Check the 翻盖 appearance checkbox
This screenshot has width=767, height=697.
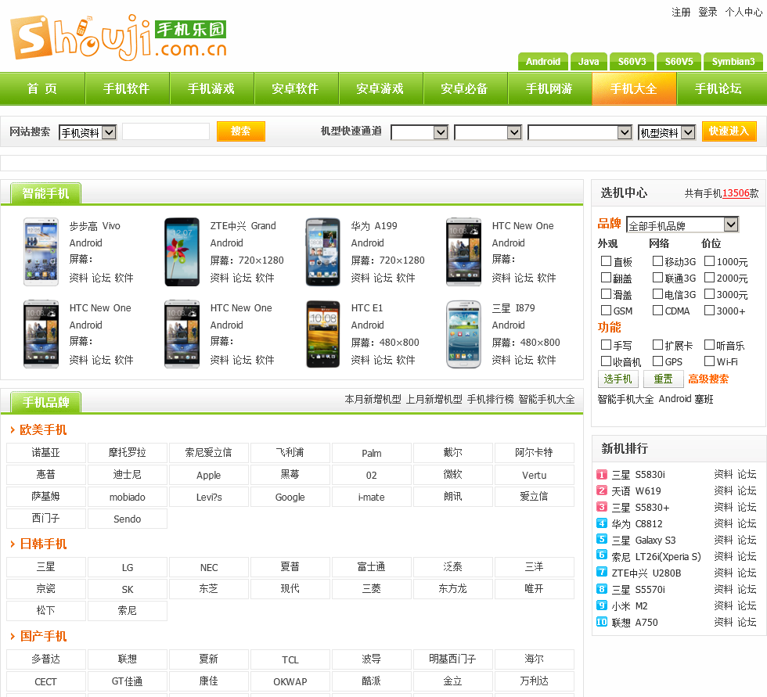point(606,278)
